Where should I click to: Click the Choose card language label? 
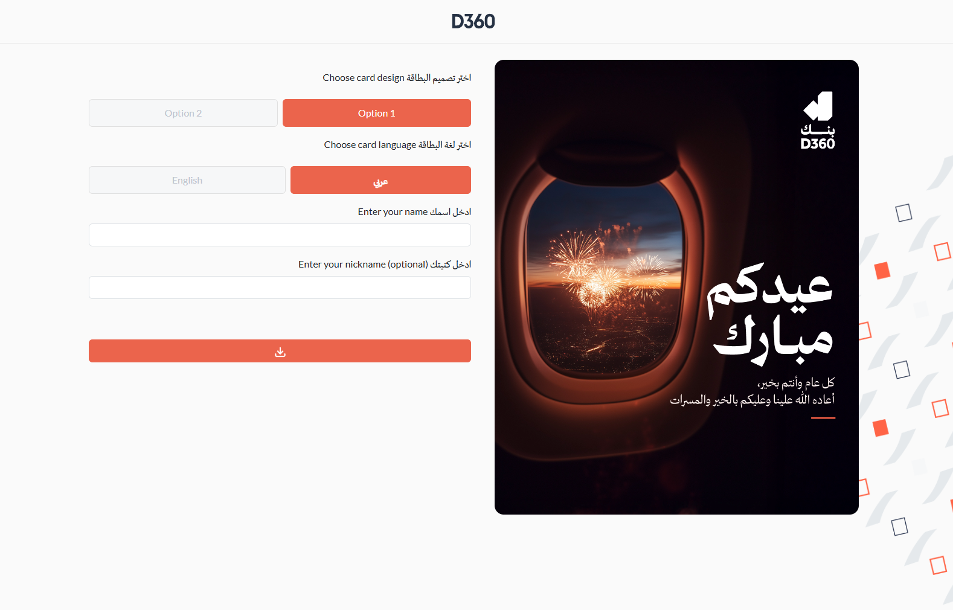click(x=397, y=145)
